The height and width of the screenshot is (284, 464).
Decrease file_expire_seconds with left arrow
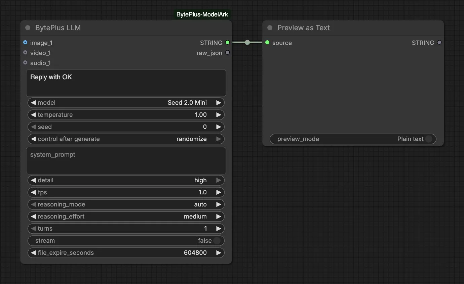click(33, 253)
